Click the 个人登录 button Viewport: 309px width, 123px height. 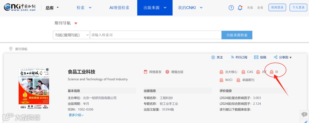coord(298,7)
